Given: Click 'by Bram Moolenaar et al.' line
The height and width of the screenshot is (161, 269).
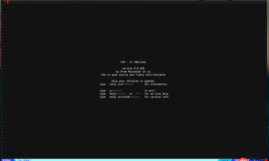Looking at the screenshot, I should [x=134, y=71].
